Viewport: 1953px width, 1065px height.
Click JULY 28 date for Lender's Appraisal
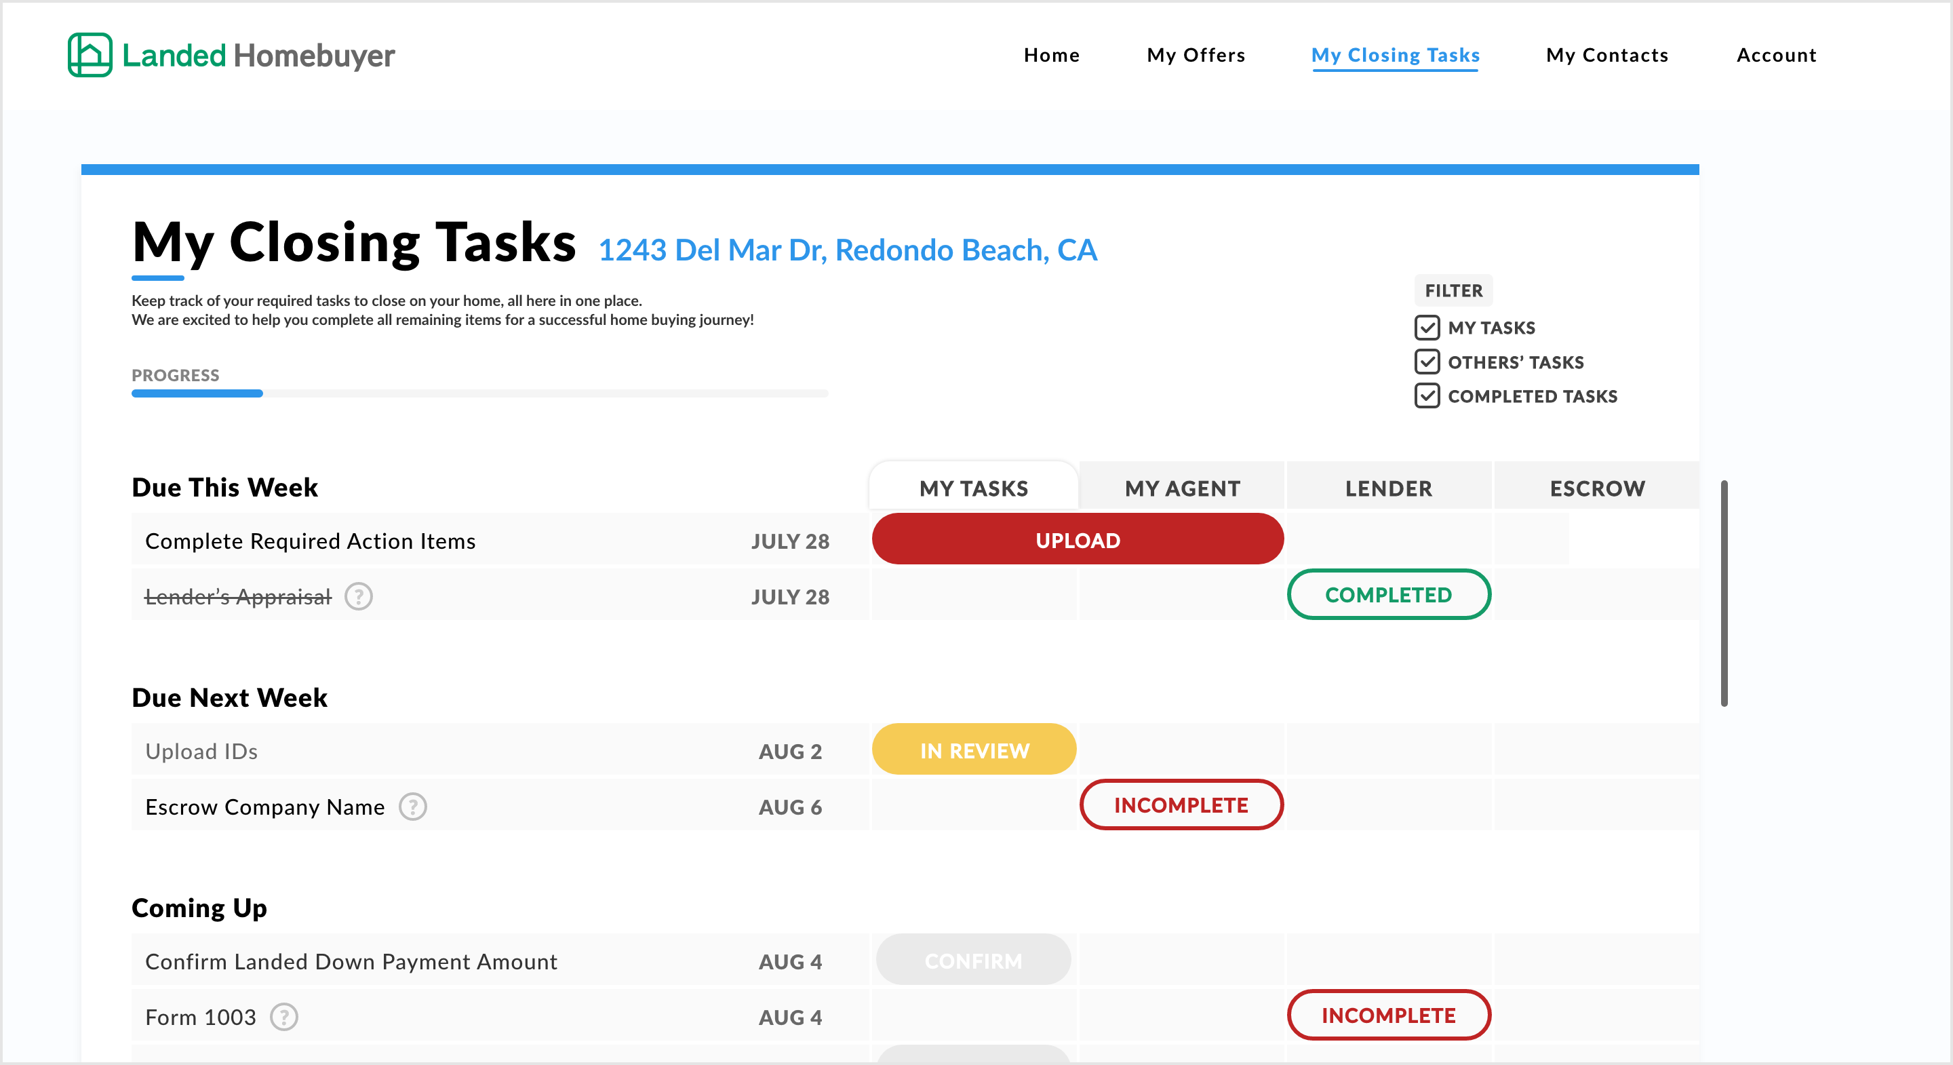pos(790,597)
